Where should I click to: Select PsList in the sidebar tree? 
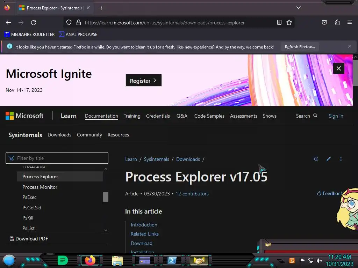[28, 228]
